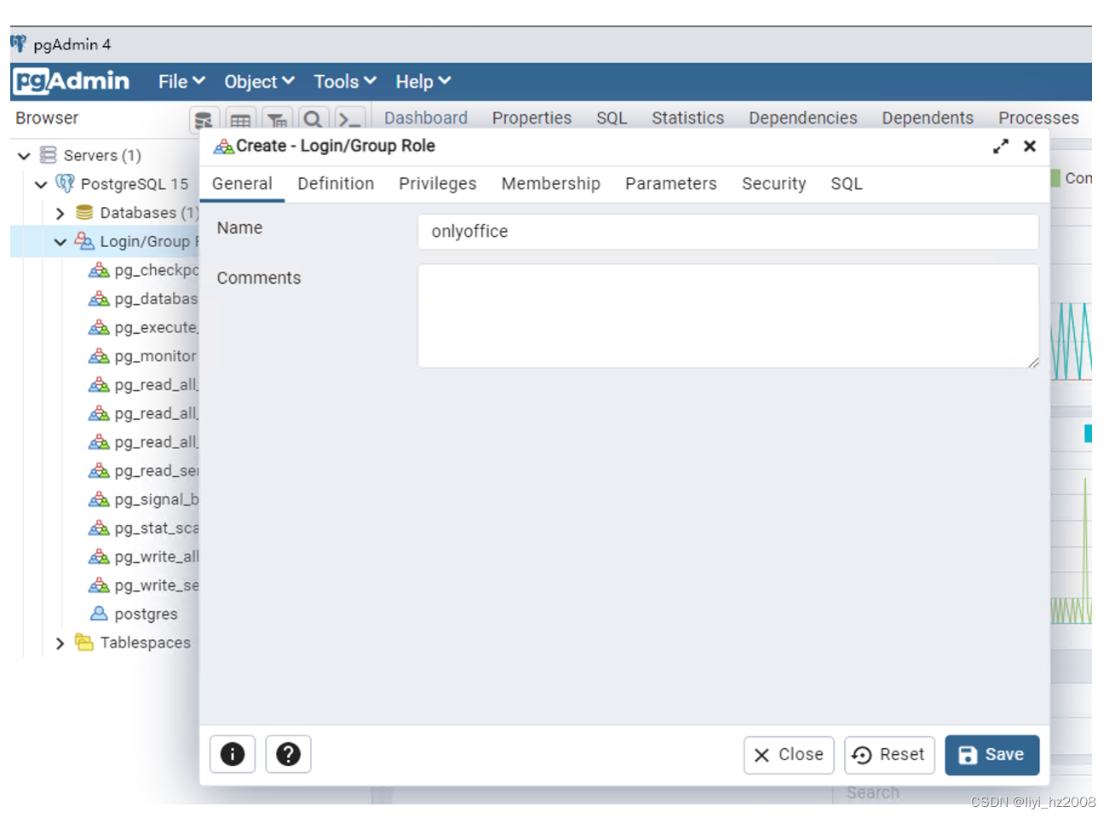Click the Comments text area
This screenshot has width=1109, height=818.
728,316
